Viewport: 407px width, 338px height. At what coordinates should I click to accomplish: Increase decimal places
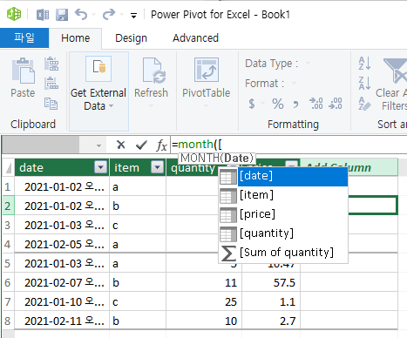(x=316, y=104)
